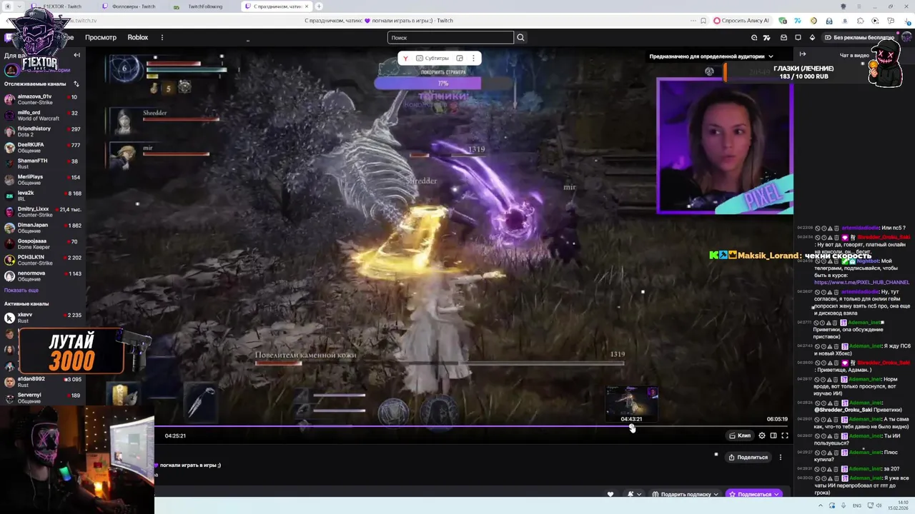Screen dimensions: 915x514
Task: Click Dmitry_Lixxx channel avatar
Action: (9, 212)
